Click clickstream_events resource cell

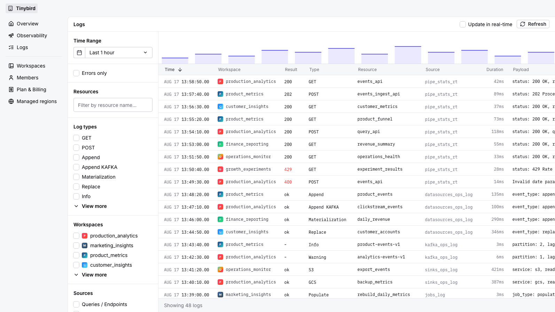click(380, 207)
